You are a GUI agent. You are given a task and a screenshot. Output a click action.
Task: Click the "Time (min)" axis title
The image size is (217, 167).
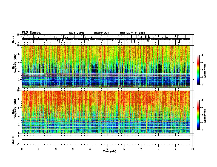pos(110,151)
